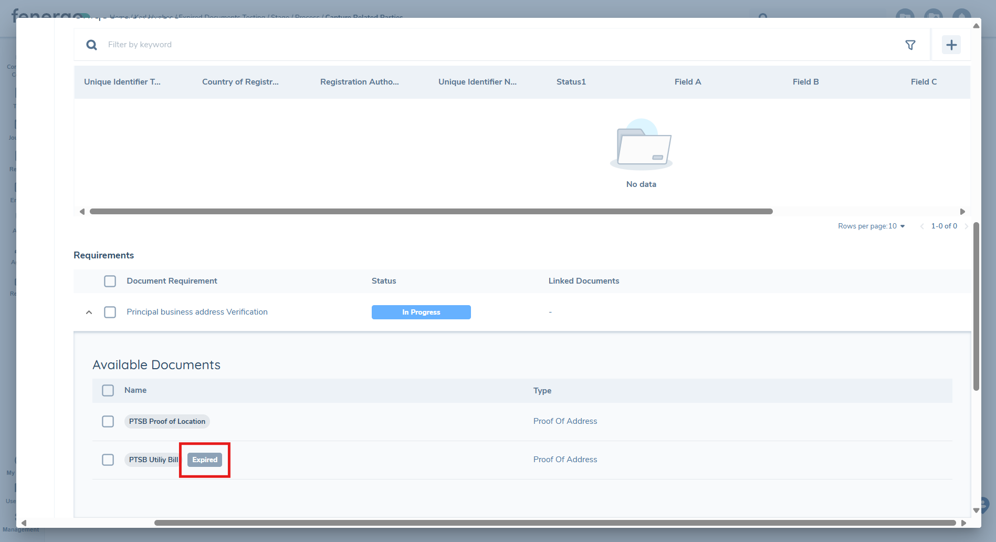This screenshot has height=542, width=996.
Task: Click the fenergo logo
Action: [x=46, y=16]
